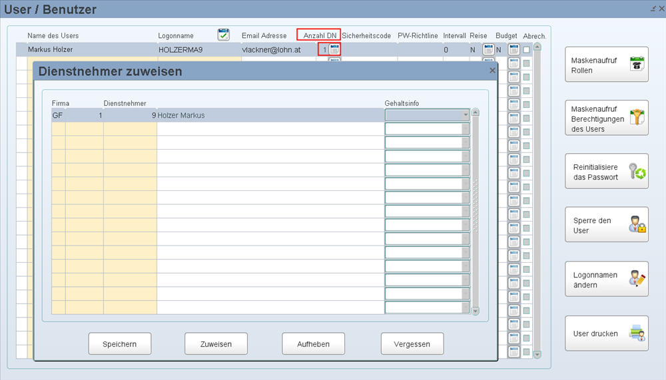Click the Aufheben button
The width and height of the screenshot is (666, 380).
[313, 344]
